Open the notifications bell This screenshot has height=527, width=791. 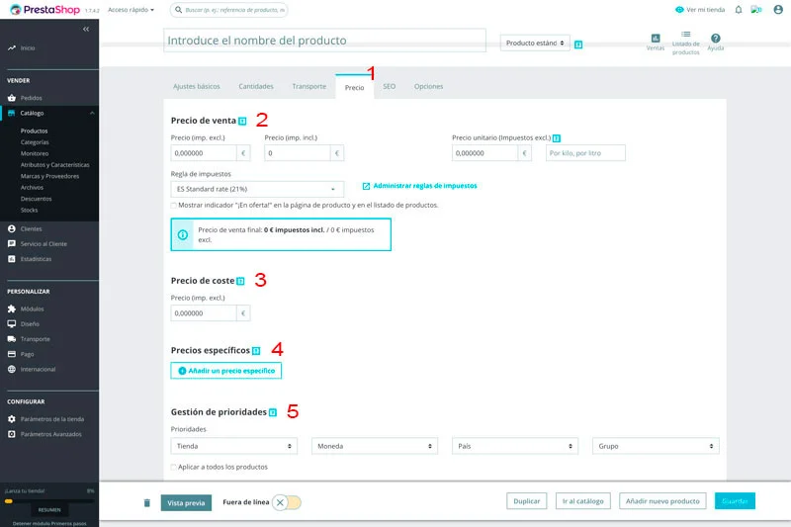coord(739,10)
